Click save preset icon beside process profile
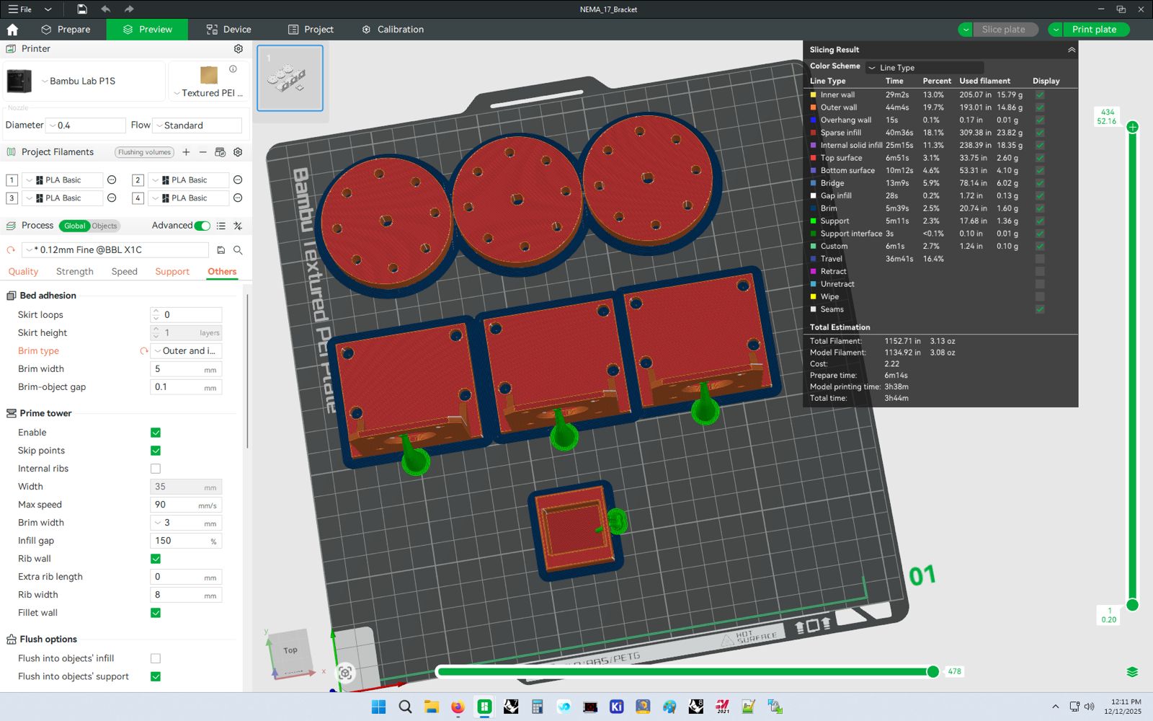The width and height of the screenshot is (1153, 721). pyautogui.click(x=221, y=250)
